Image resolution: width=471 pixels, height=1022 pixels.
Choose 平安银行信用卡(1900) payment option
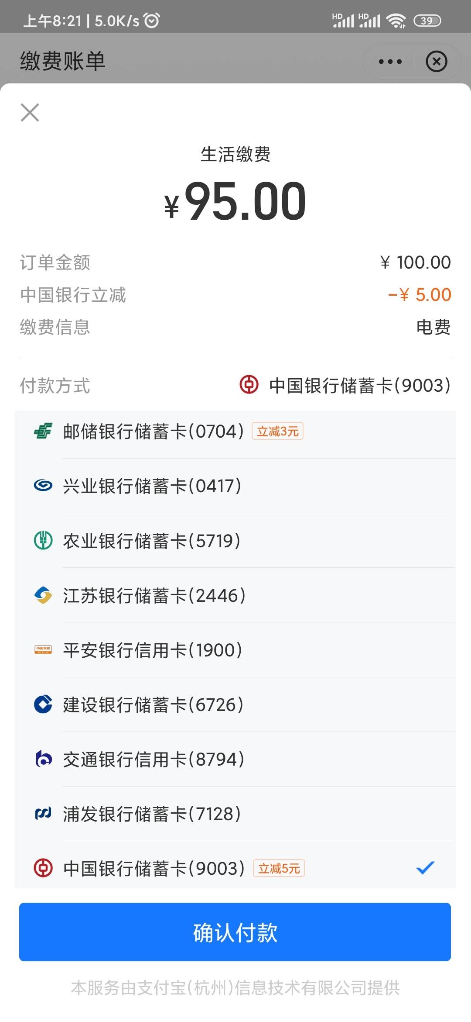pyautogui.click(x=235, y=650)
